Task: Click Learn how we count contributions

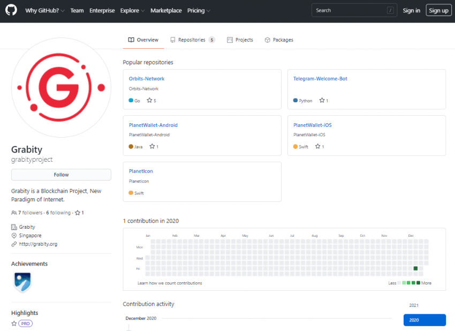Action: (170, 283)
